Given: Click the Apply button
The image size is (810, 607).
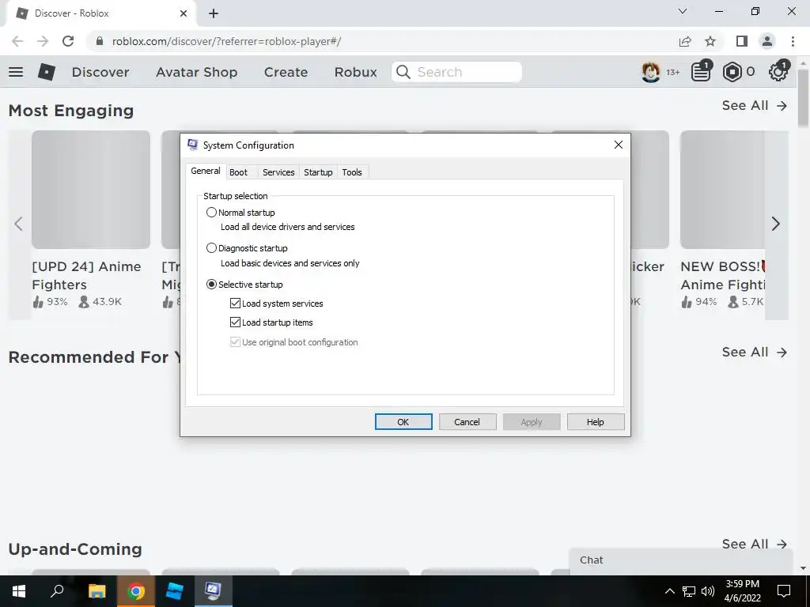Looking at the screenshot, I should pyautogui.click(x=532, y=422).
